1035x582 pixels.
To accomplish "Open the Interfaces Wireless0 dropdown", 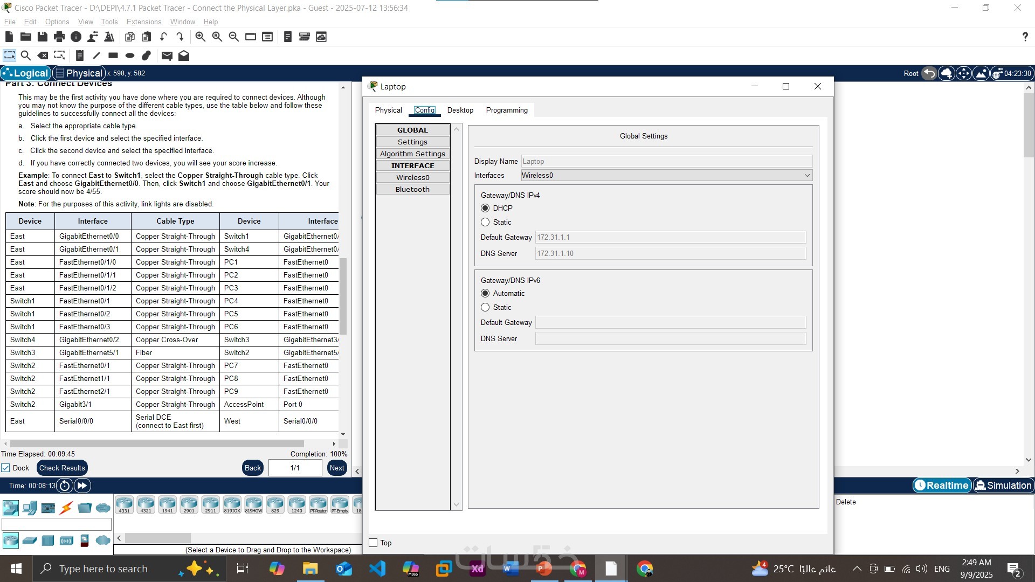I will [666, 175].
